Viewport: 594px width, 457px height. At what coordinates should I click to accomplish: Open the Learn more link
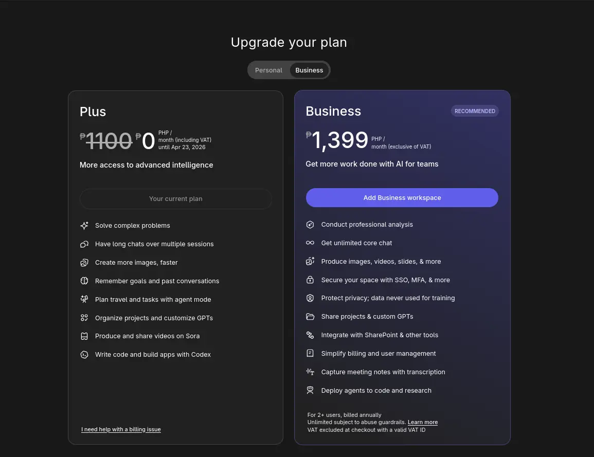[x=423, y=422]
